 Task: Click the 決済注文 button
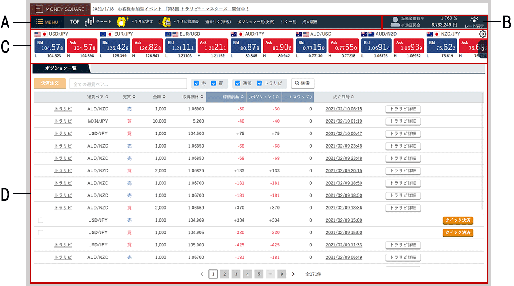(x=50, y=83)
